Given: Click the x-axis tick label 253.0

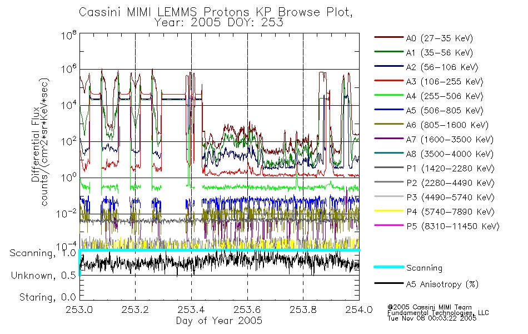Looking at the screenshot, I should point(79,310).
